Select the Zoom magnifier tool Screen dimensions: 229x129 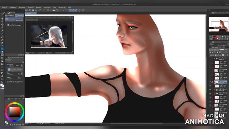point(2,15)
